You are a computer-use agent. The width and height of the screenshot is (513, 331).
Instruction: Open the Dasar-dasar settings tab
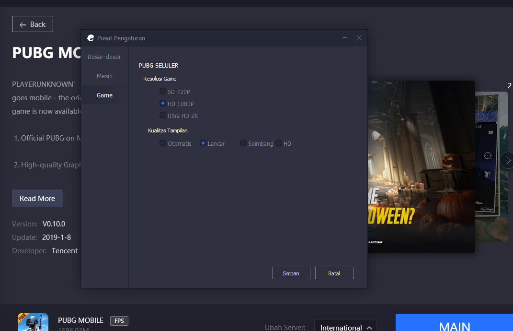pyautogui.click(x=104, y=57)
